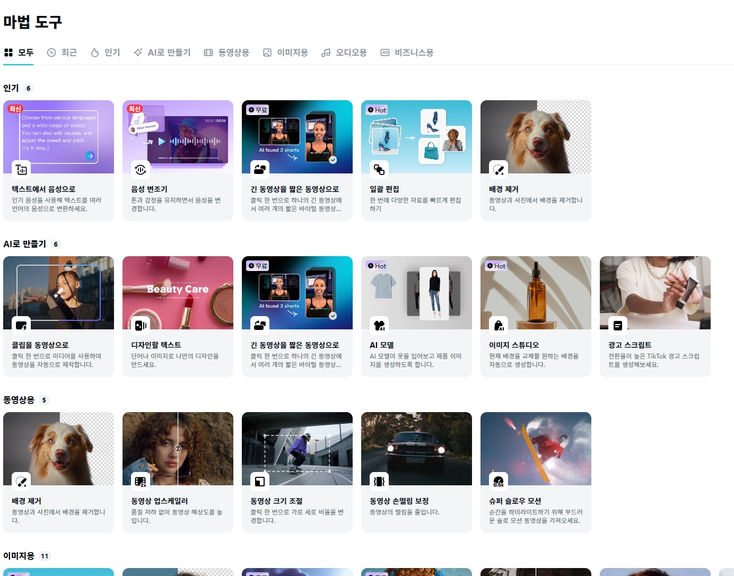This screenshot has height=576, width=734.
Task: Open the 동영상 손떨림 보정 stabilize icon
Action: (379, 482)
